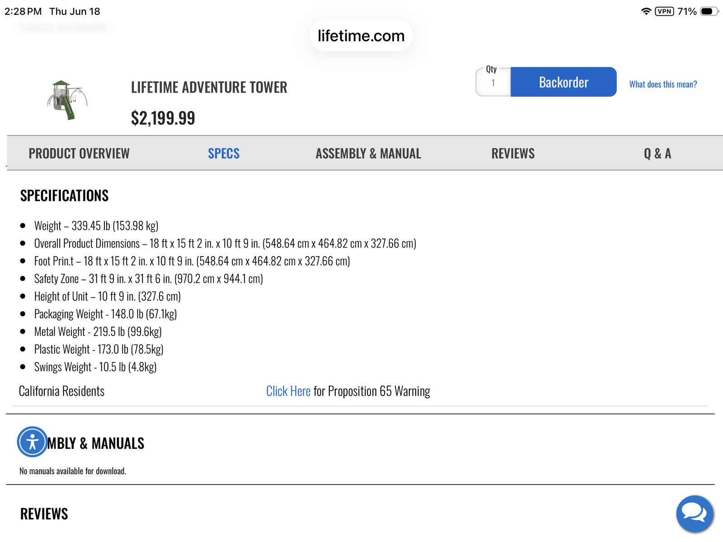Image resolution: width=723 pixels, height=542 pixels.
Task: Click the Qty quantity input field
Action: click(x=493, y=82)
